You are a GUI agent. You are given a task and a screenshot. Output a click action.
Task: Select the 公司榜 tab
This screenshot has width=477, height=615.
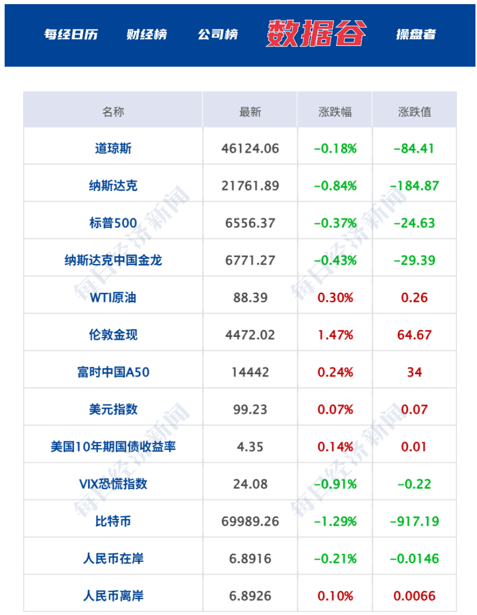pos(218,35)
